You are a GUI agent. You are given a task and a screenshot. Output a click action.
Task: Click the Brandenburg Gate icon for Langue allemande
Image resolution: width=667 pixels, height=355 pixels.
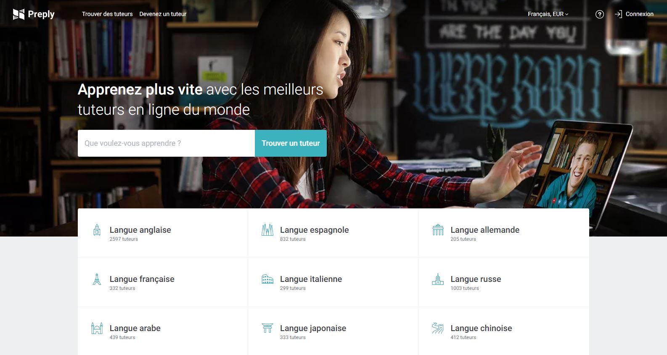(438, 230)
